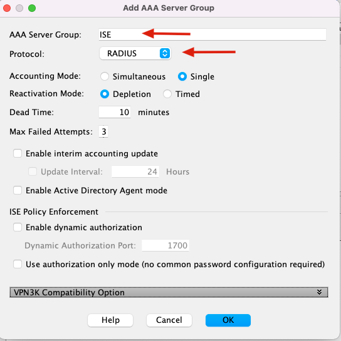Screen dimensions: 341x341
Task: Click the ISE Policy Enforcement heading
Action: pos(54,211)
